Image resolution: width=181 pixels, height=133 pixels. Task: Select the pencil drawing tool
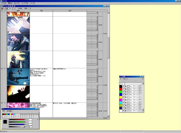(12, 8)
